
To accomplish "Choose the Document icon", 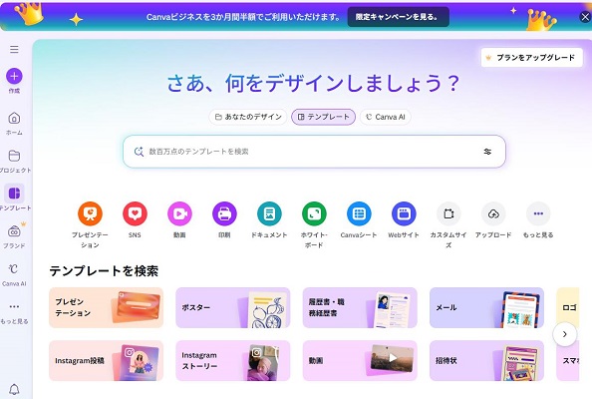I will pyautogui.click(x=269, y=213).
